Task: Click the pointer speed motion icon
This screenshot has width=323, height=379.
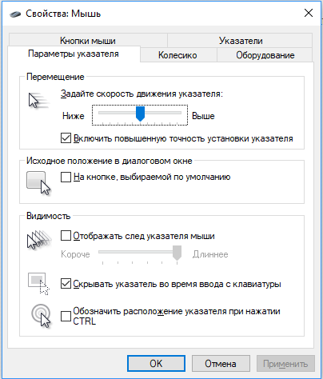Action: [38, 101]
